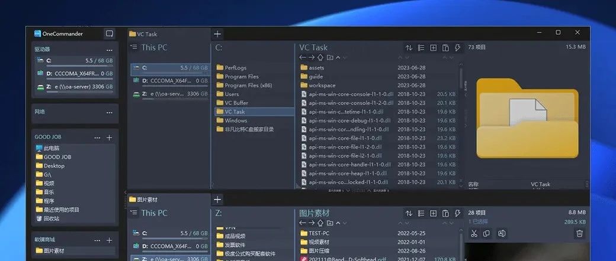The height and width of the screenshot is (261, 616).
Task: Select C: drive in sidebar 驱动器 list
Action: pos(75,61)
